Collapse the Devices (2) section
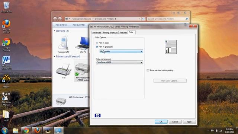Screen dimensions: 238x134 click(x=55, y=31)
